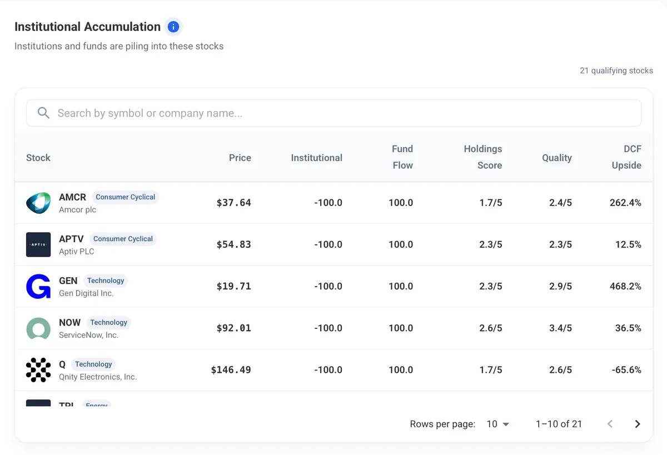Click the Qnity Electronics, Inc. company name
This screenshot has height=455, width=667.
[98, 377]
